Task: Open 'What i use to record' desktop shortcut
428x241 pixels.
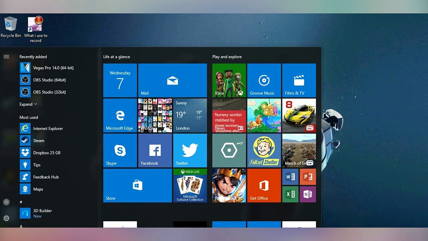Action: 35,29
